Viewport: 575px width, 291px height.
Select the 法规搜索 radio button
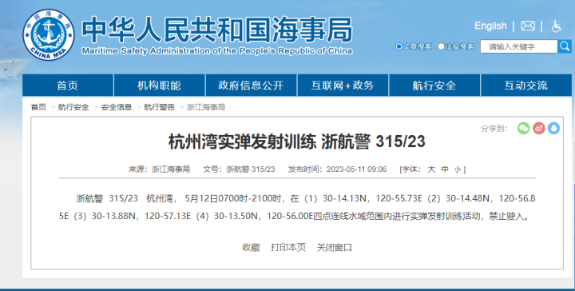tap(441, 46)
